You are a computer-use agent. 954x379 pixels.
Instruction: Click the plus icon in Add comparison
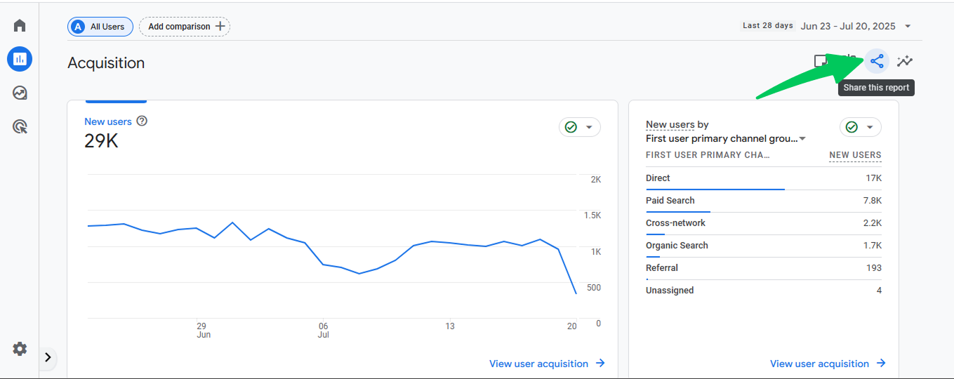[220, 27]
